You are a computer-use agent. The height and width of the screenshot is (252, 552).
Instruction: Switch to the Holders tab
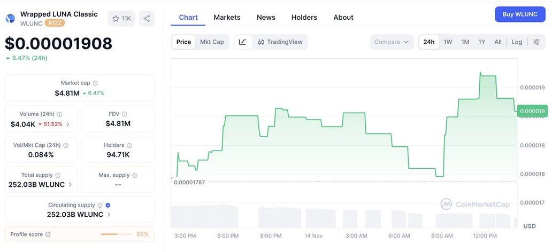(304, 18)
